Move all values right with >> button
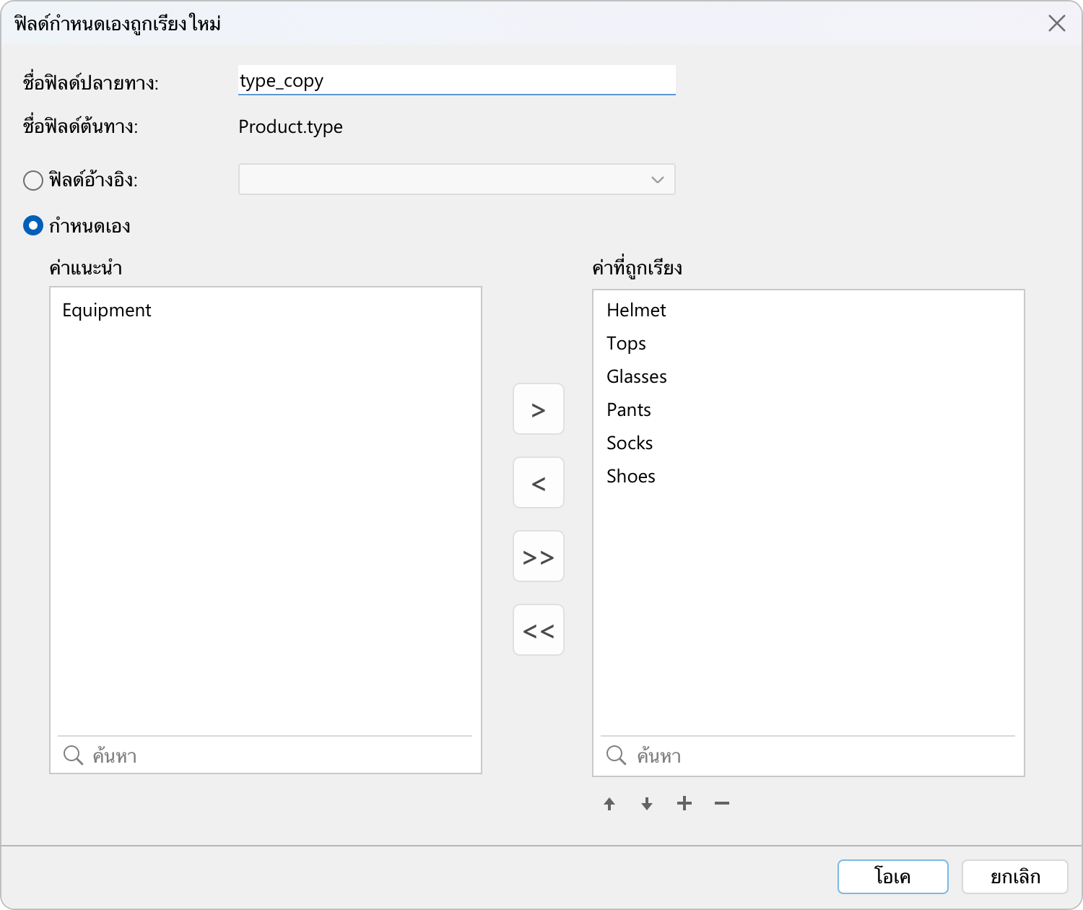1083x910 pixels. (539, 557)
